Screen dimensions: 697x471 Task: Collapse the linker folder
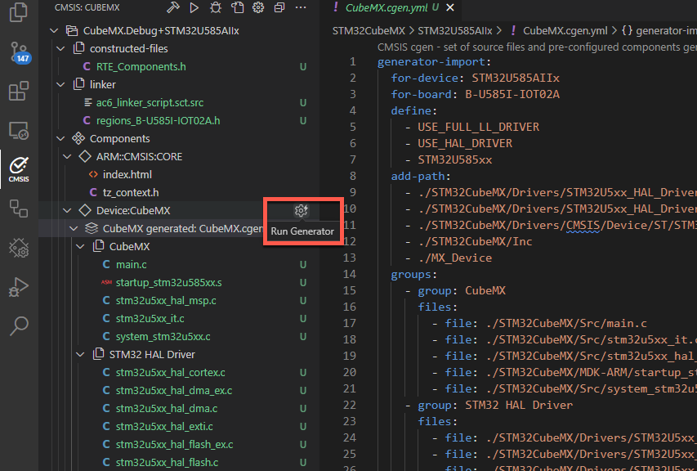(61, 85)
